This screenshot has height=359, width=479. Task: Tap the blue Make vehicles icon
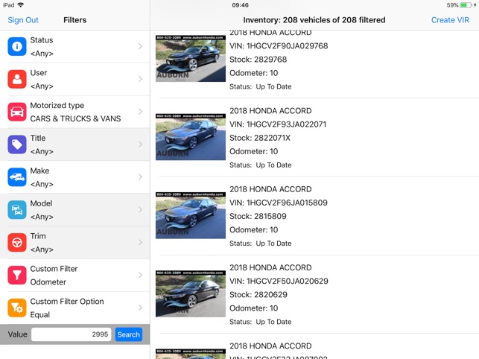17,177
